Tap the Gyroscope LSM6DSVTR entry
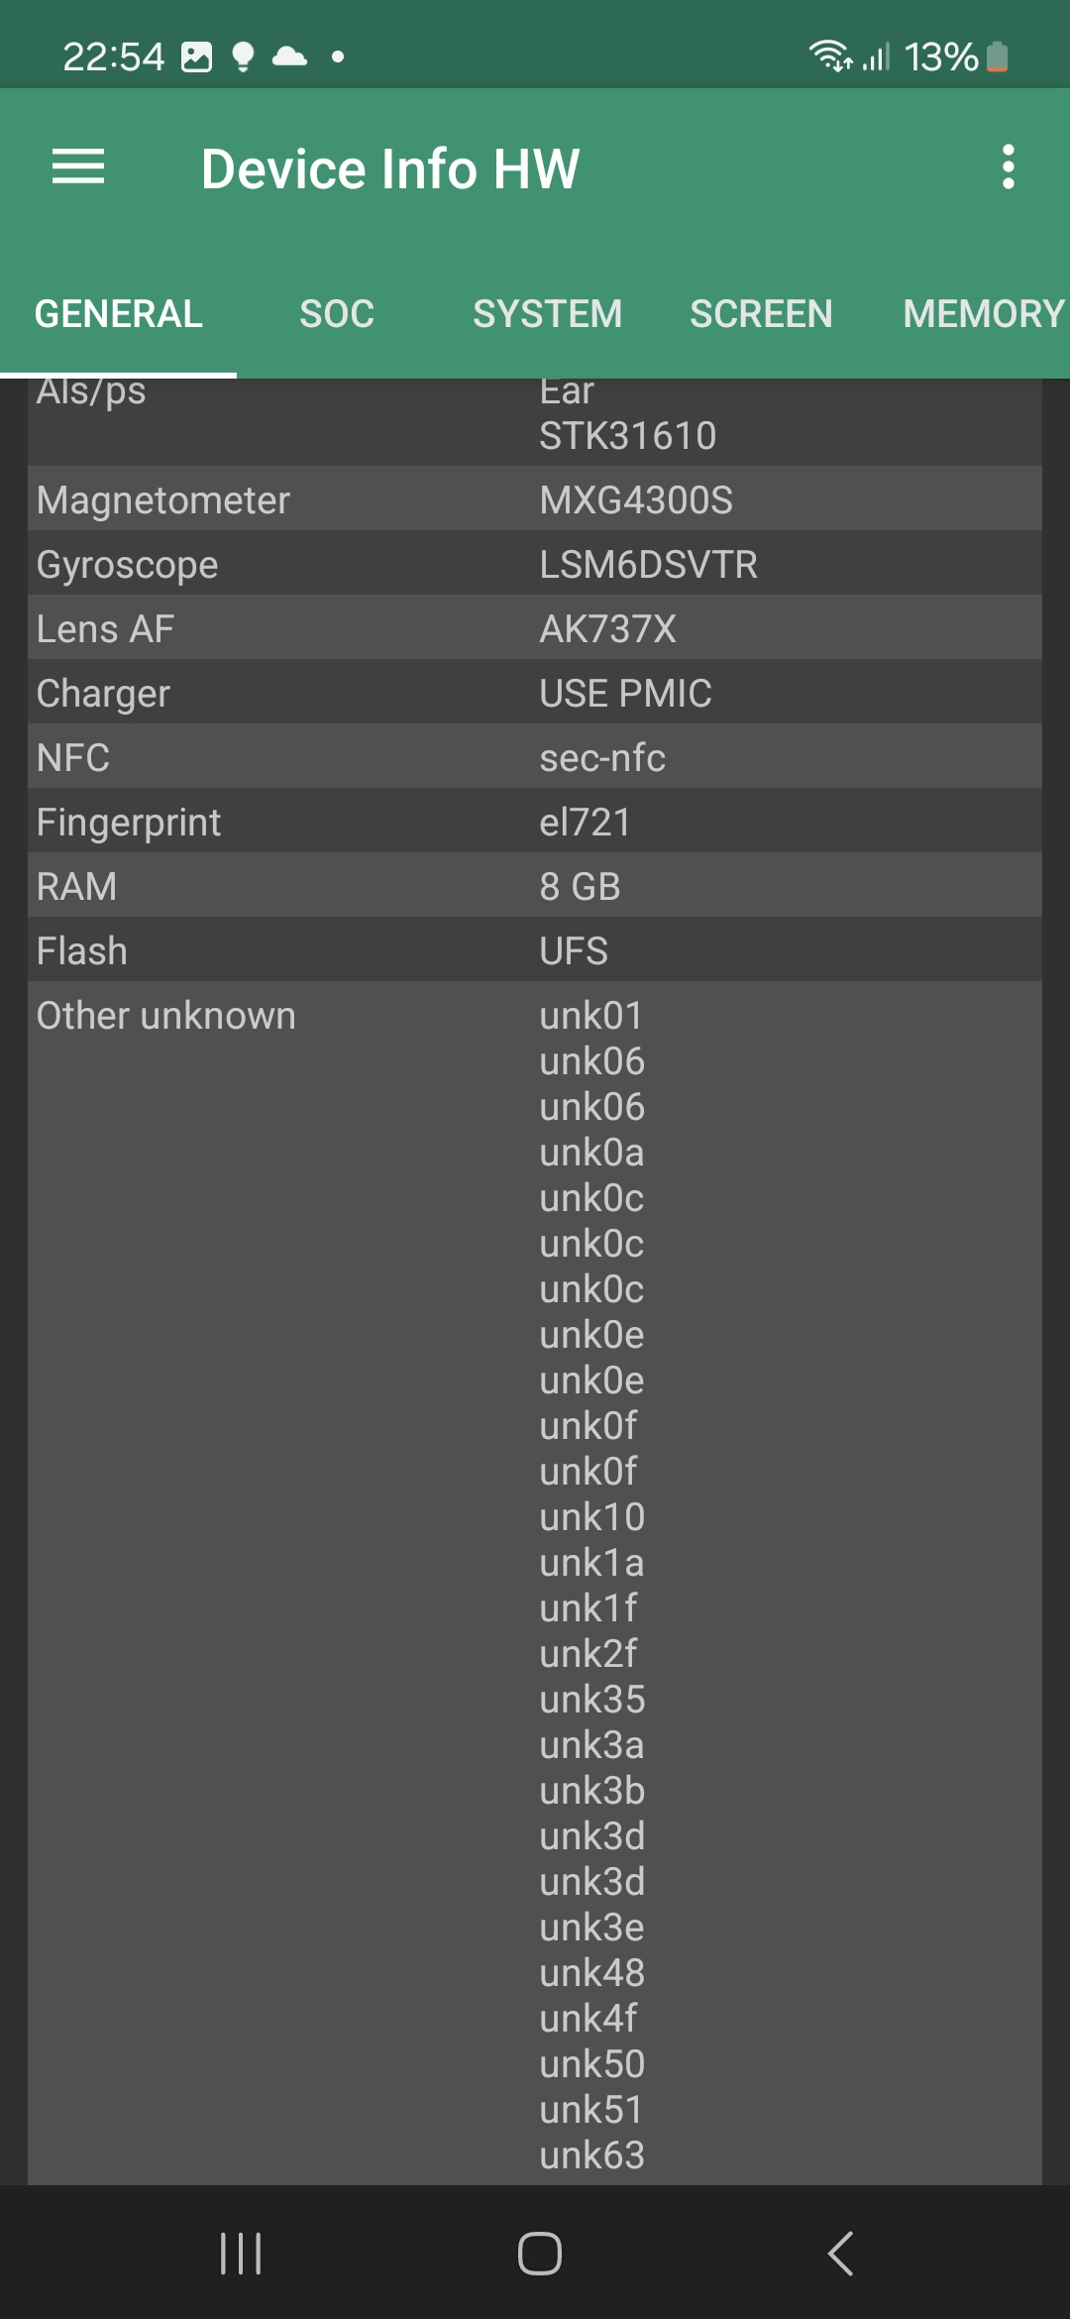This screenshot has width=1070, height=2319. point(535,564)
